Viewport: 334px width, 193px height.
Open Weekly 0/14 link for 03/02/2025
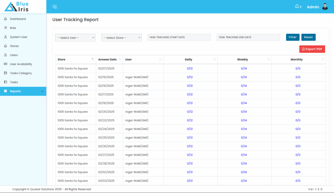point(244,172)
